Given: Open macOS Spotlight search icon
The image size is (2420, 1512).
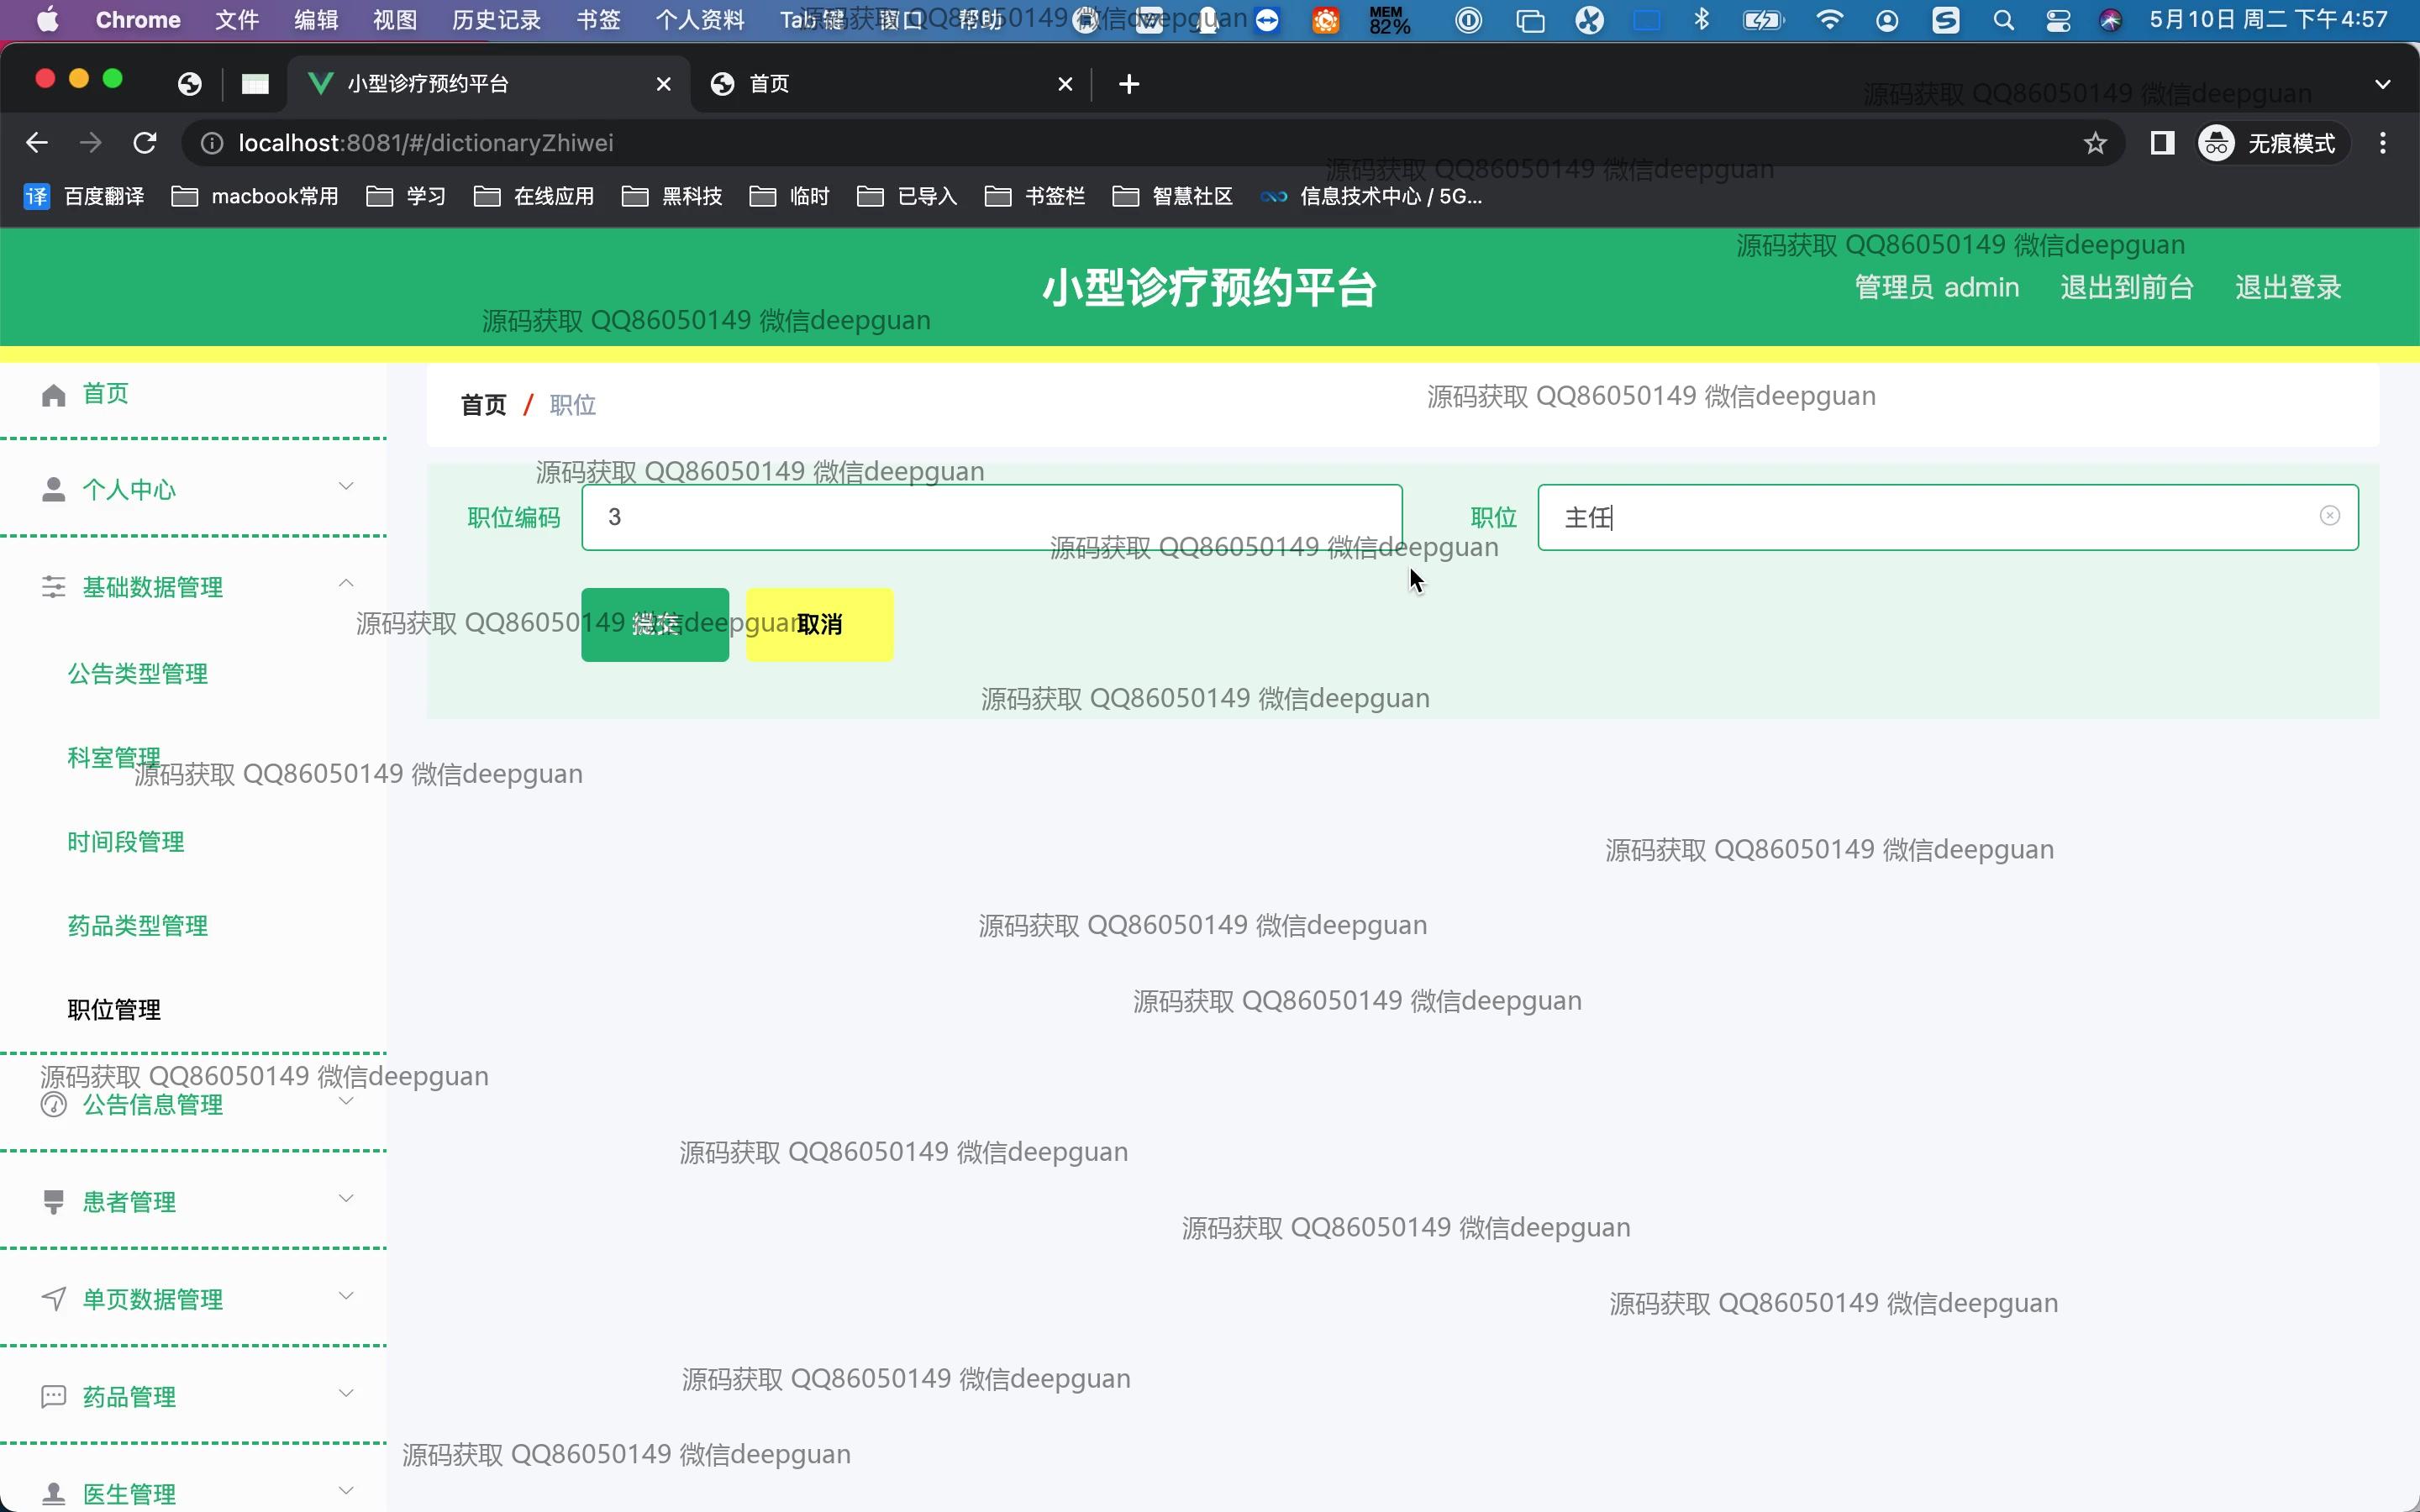Looking at the screenshot, I should click(x=2003, y=20).
